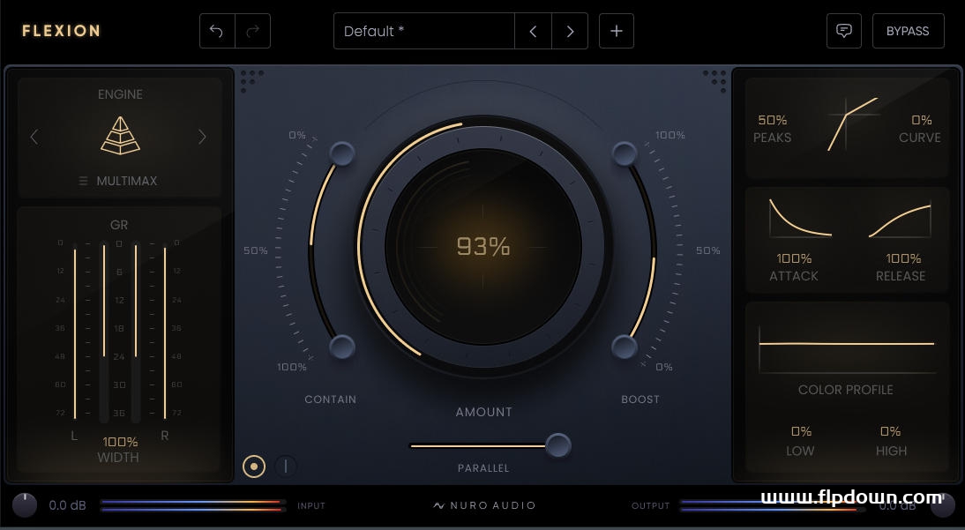Click the 93% AMOUNT center knob
The height and width of the screenshot is (530, 965).
coord(483,246)
